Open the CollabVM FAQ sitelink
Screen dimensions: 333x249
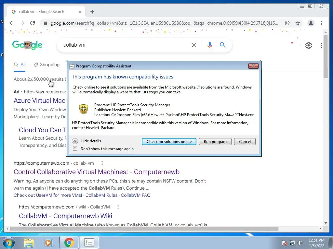[x=136, y=195]
